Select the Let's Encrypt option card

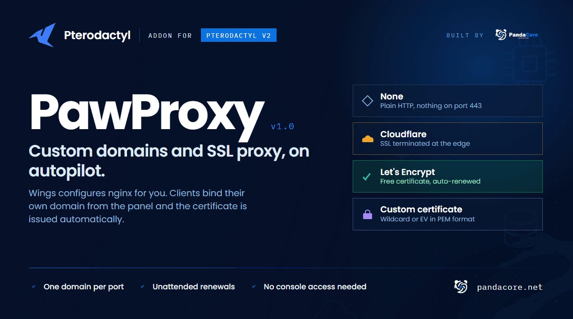coord(448,176)
